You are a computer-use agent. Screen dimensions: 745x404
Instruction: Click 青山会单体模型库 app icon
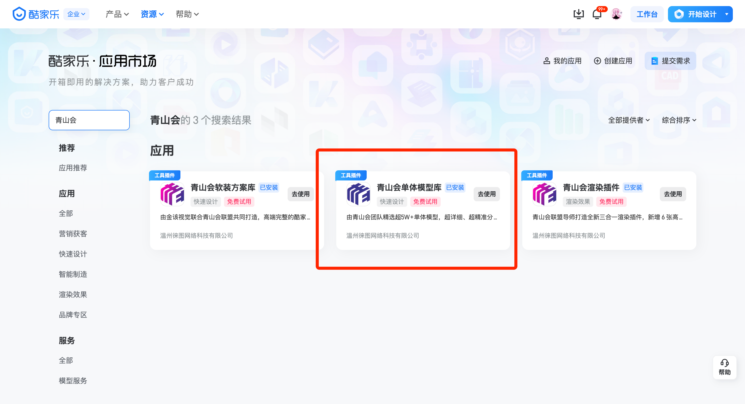[x=358, y=194]
